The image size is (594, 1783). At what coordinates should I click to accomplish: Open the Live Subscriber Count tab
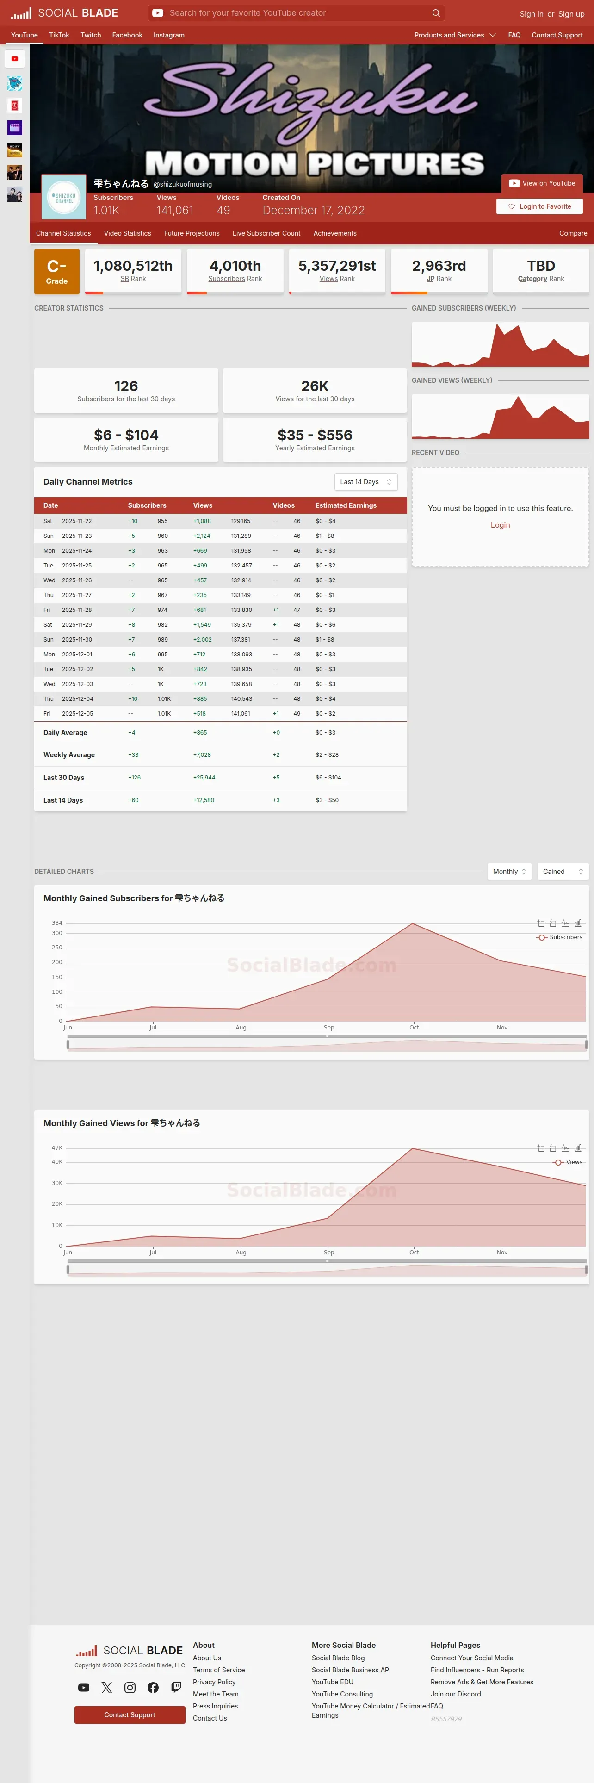266,233
